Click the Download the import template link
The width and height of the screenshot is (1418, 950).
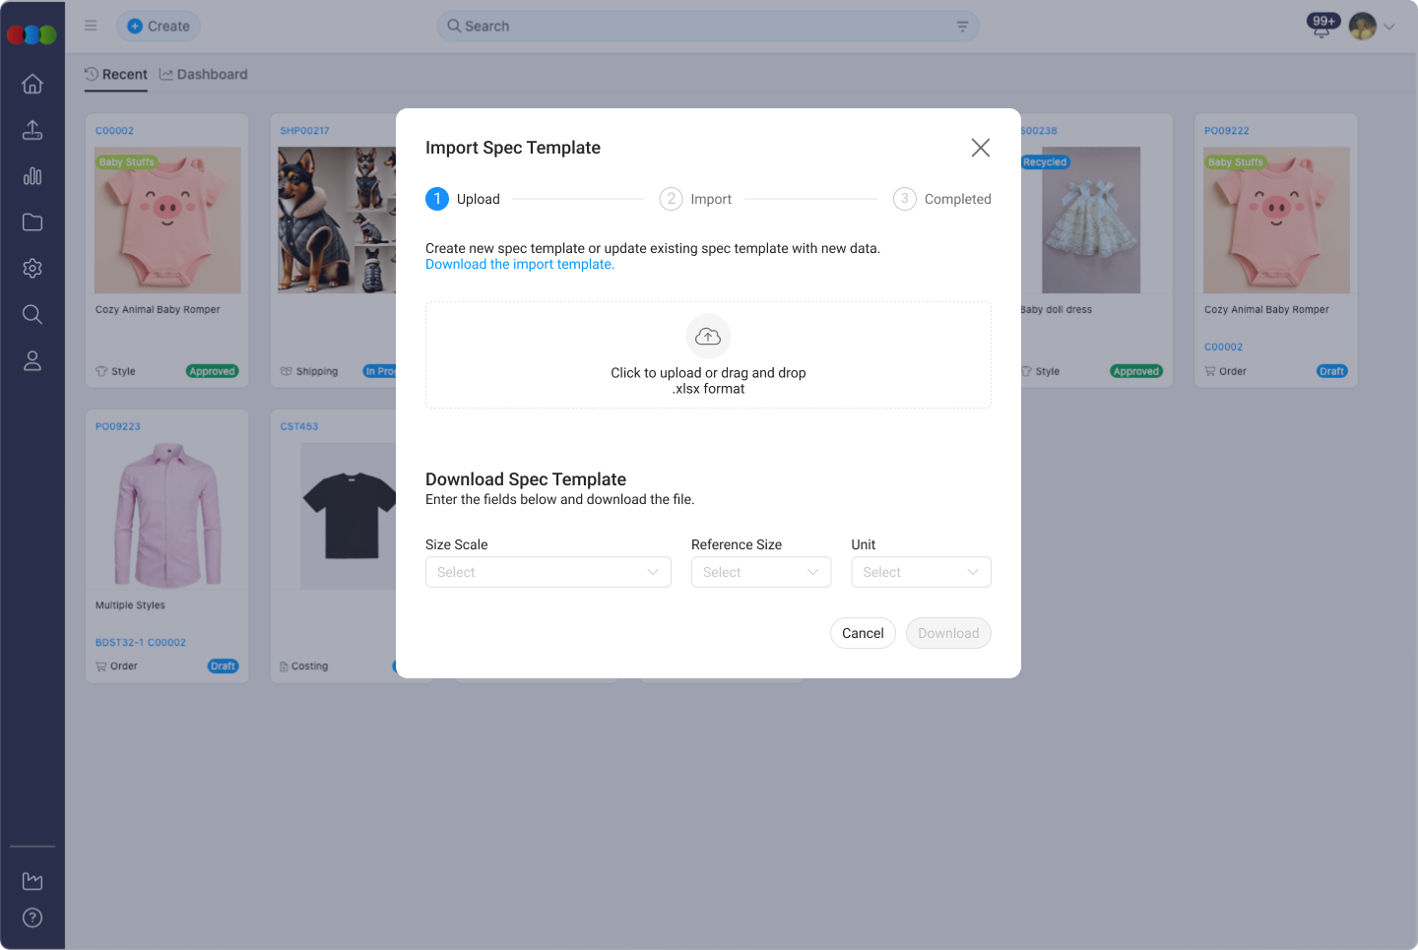point(520,265)
